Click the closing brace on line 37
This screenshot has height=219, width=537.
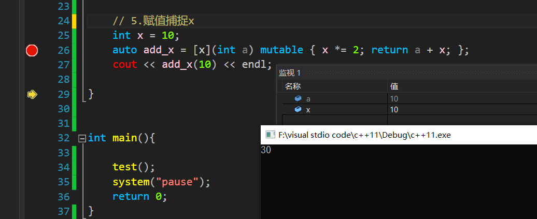coord(91,210)
